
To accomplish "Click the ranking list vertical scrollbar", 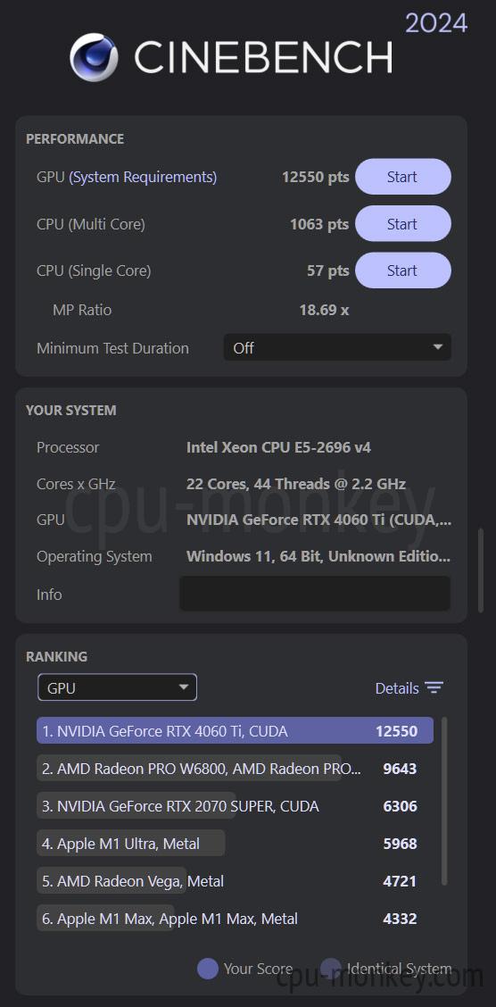I will (444, 802).
